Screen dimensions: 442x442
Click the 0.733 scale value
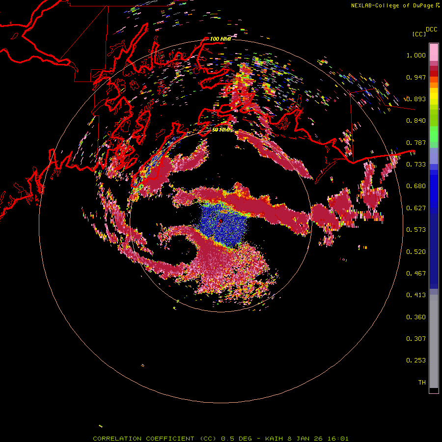416,164
